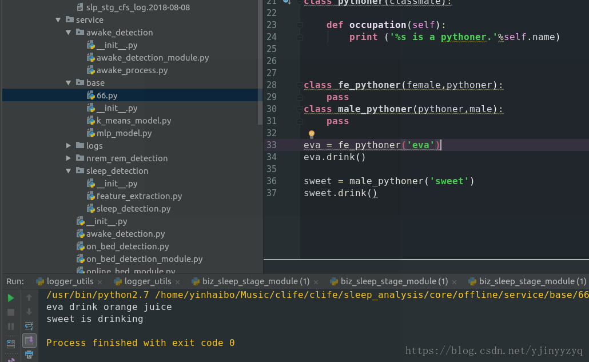Rerun the script with green play icon
Viewport: 589px width, 362px height.
(x=11, y=298)
